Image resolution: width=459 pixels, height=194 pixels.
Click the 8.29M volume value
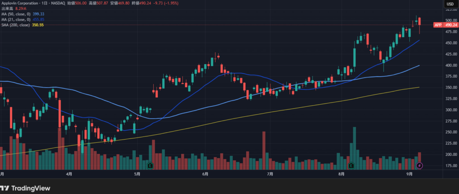click(21, 9)
